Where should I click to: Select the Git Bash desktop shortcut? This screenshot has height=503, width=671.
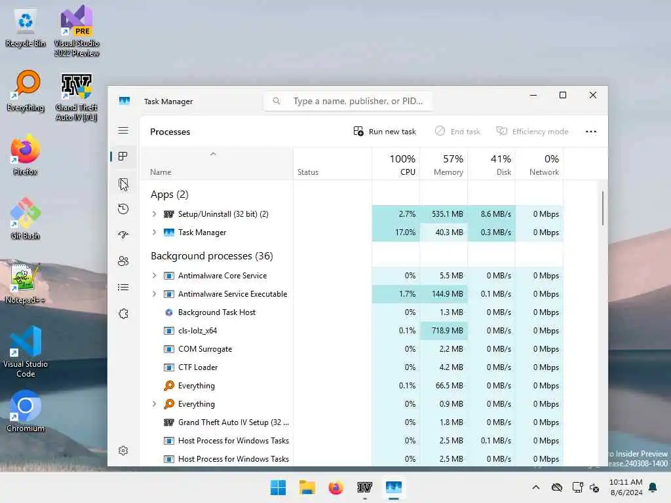pyautogui.click(x=26, y=219)
